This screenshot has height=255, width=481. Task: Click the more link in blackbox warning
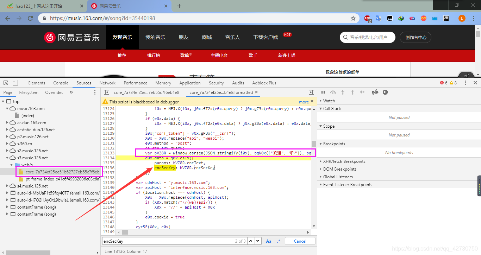click(304, 102)
